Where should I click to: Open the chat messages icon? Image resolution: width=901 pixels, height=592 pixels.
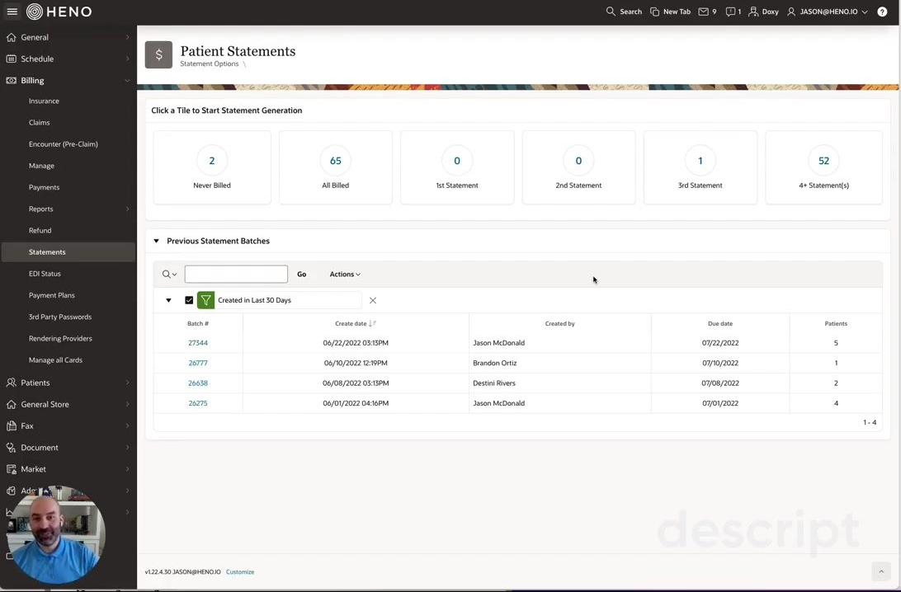click(x=730, y=12)
